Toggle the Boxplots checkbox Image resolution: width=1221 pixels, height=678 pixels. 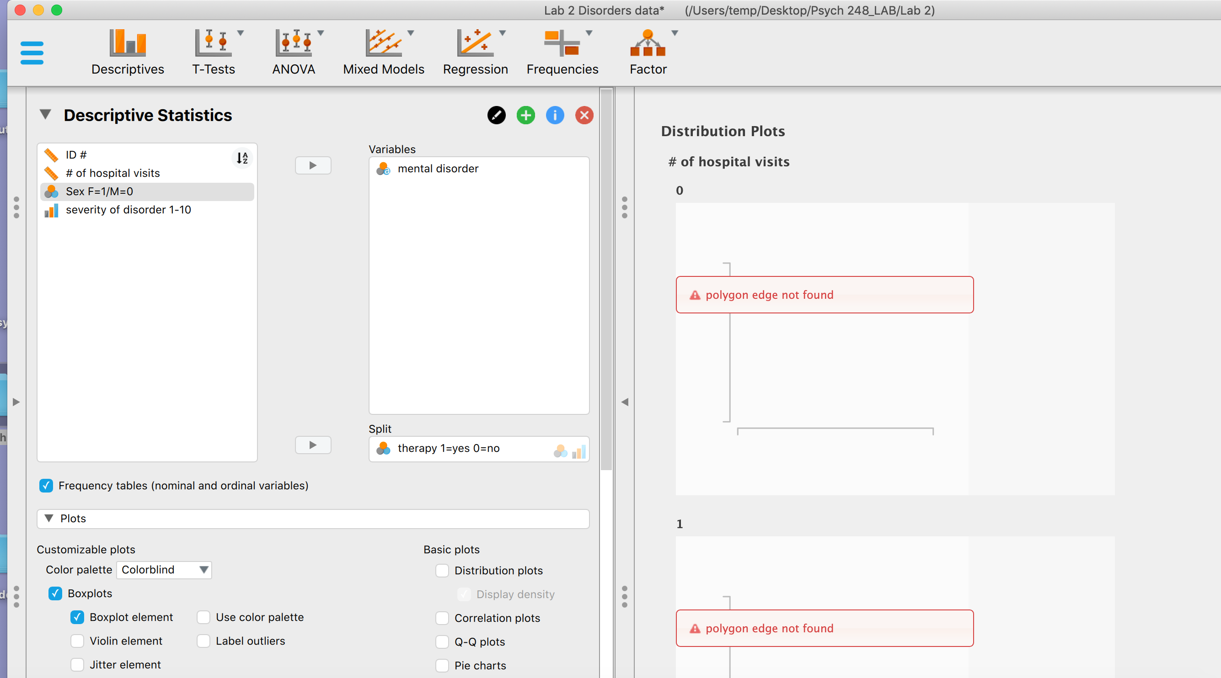(55, 593)
